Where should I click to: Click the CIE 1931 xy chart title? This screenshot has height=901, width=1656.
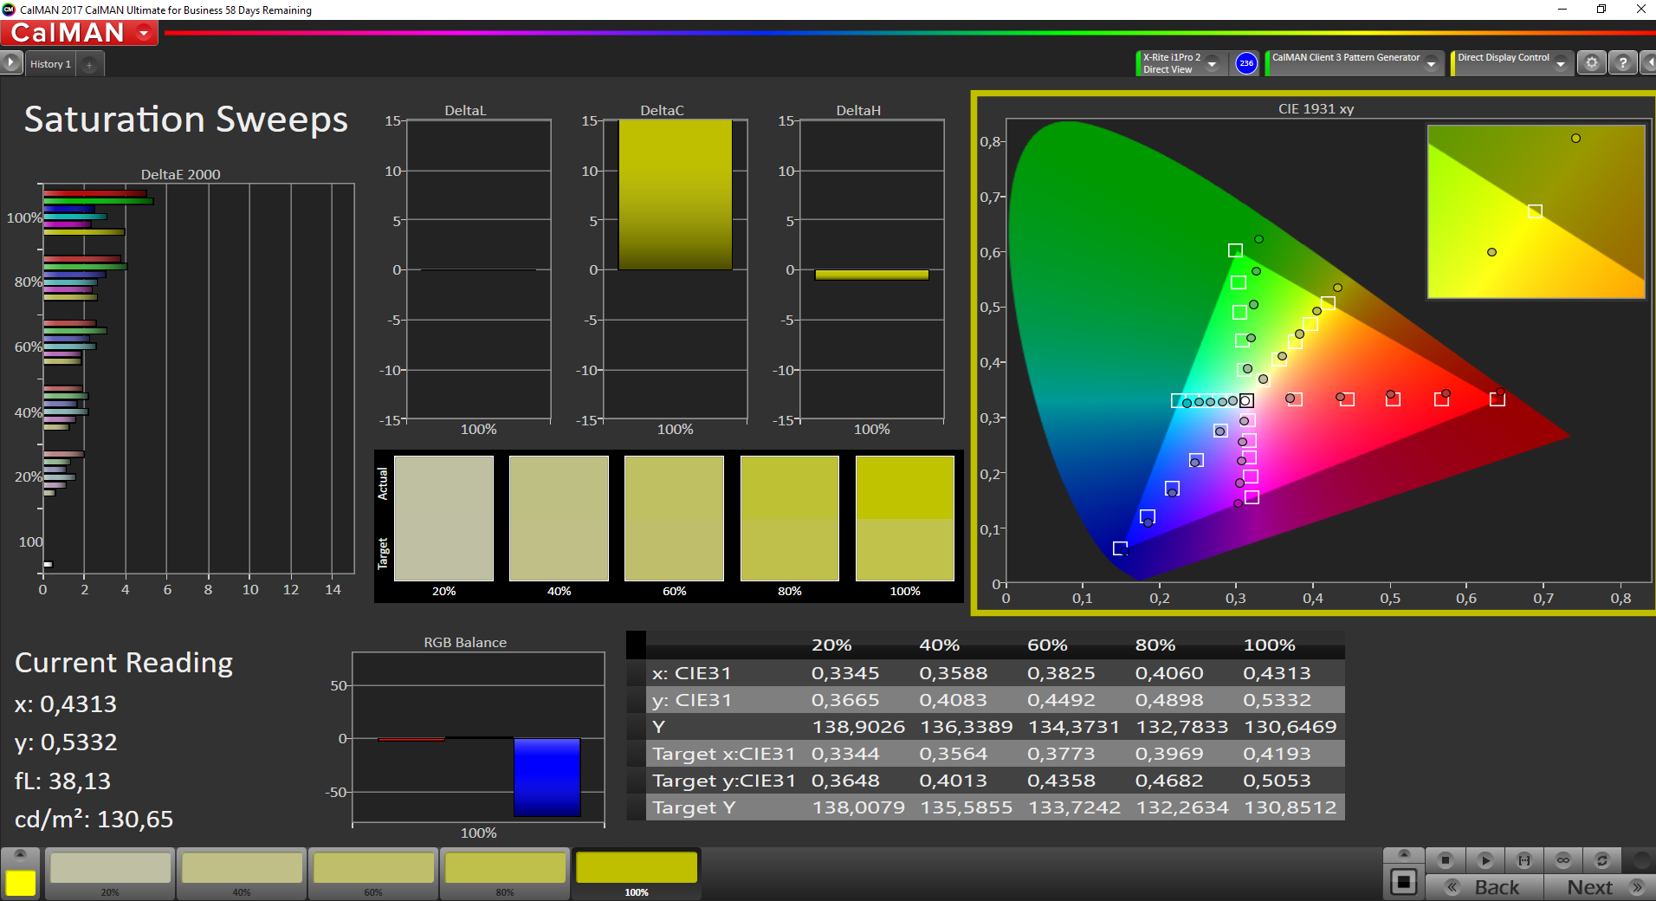point(1316,109)
